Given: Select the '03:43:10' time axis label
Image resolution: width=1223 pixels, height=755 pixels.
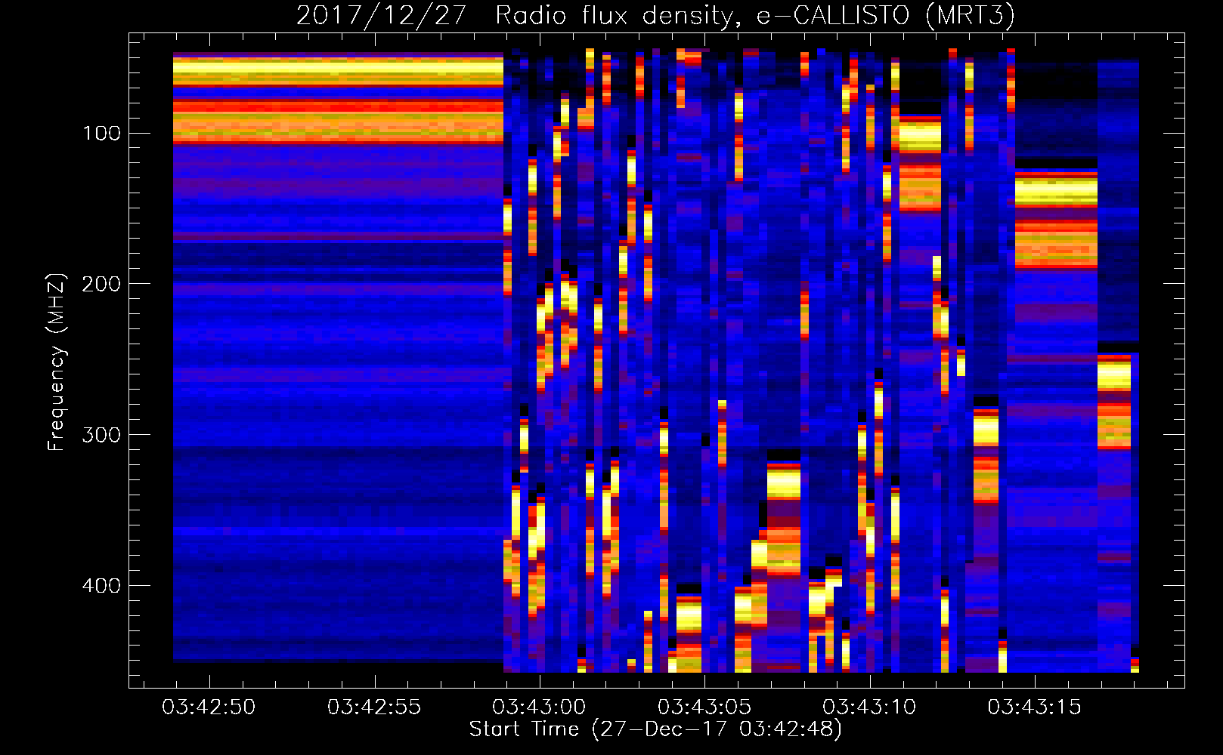Looking at the screenshot, I should click(869, 707).
